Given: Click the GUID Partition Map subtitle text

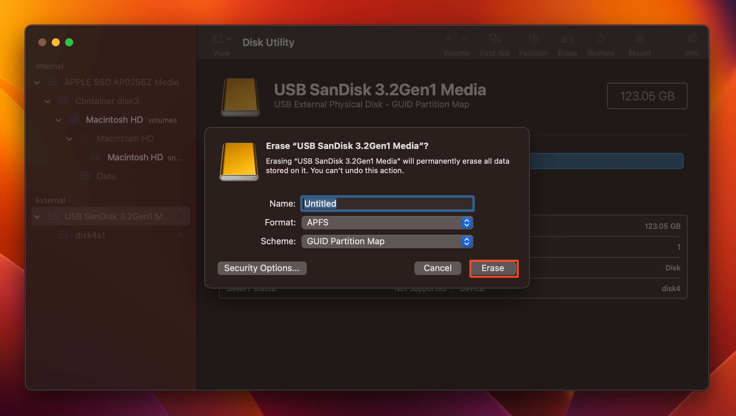Looking at the screenshot, I should pyautogui.click(x=430, y=104).
